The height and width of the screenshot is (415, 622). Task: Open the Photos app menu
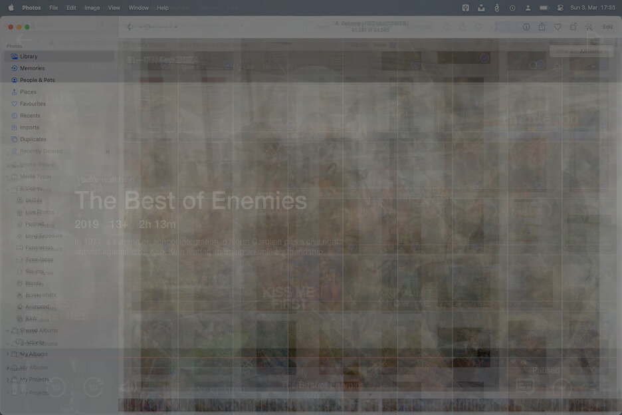click(x=31, y=7)
